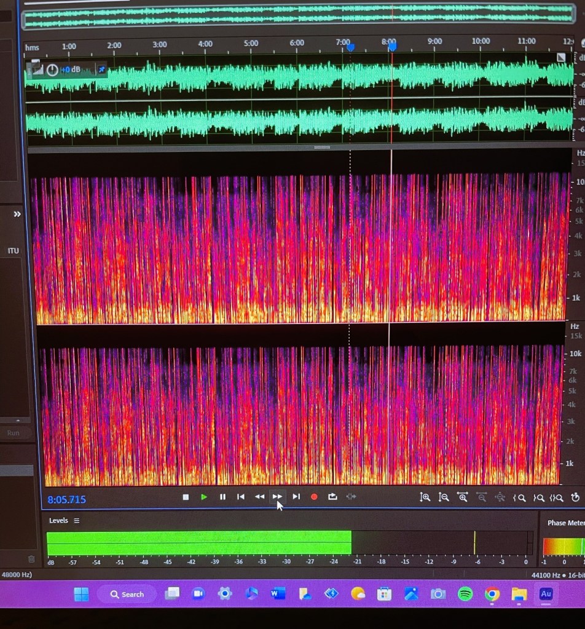Viewport: 585px width, 629px height.
Task: Click the Stop playback button
Action: coord(186,497)
